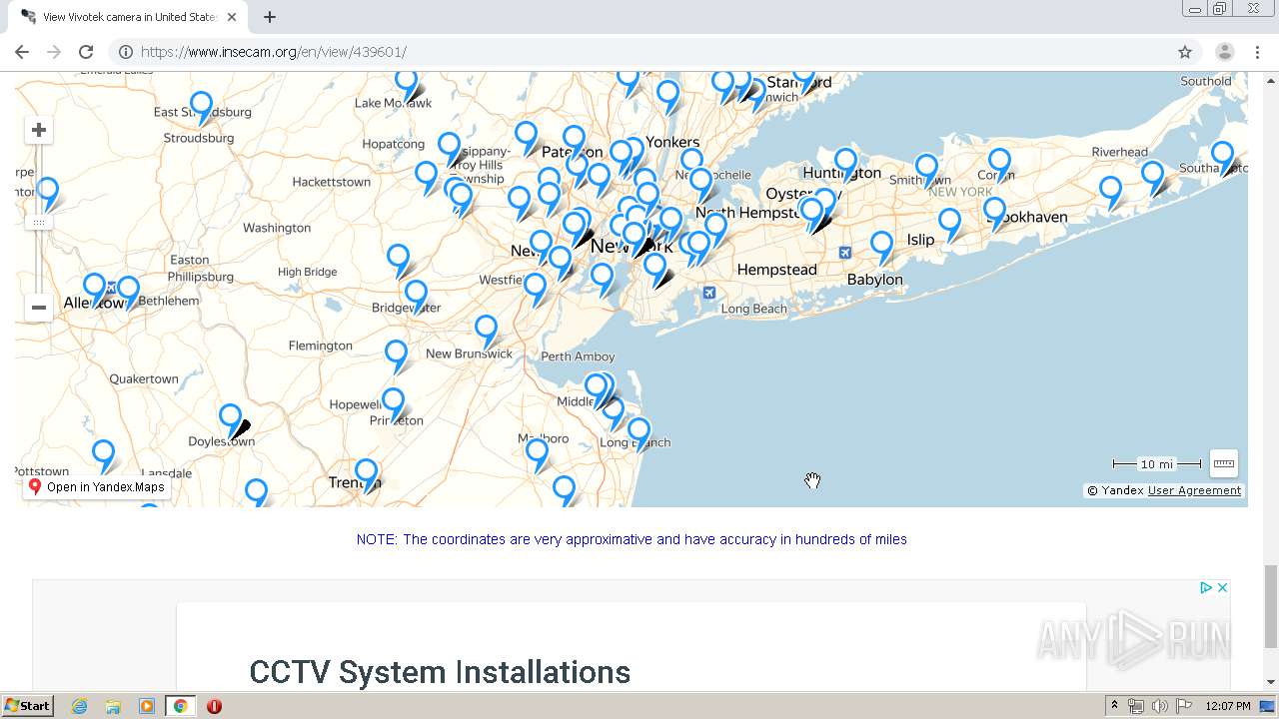Screen dimensions: 1279x719
Task: Close the CCTV System Installations ad
Action: pos(1222,587)
